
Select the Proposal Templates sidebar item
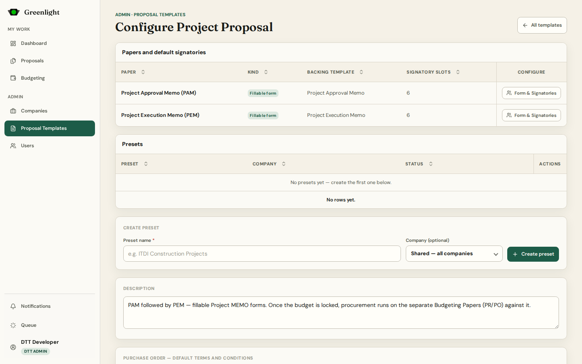point(50,128)
